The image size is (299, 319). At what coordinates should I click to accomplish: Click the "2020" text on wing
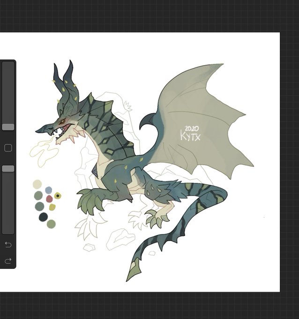(192, 129)
